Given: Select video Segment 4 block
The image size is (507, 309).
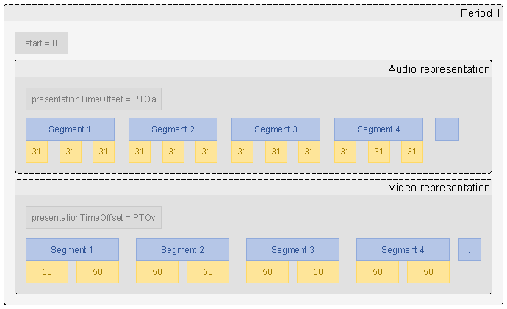Looking at the screenshot, I should pyautogui.click(x=403, y=249).
